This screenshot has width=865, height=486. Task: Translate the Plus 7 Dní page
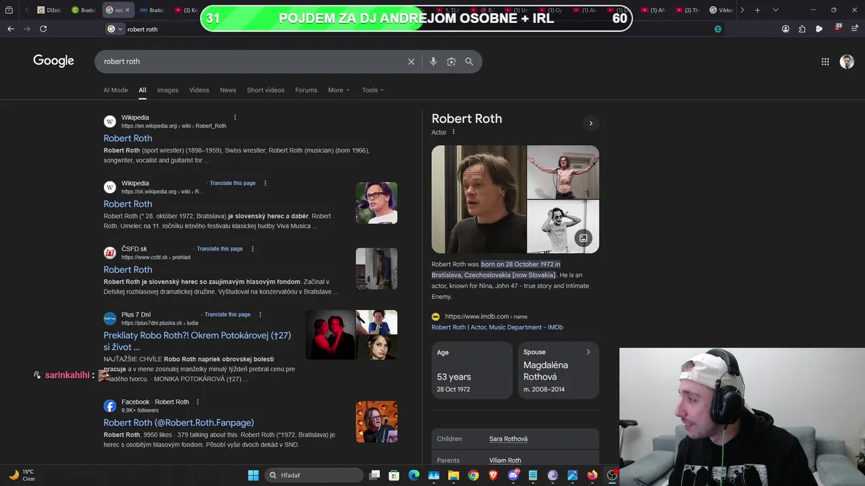click(228, 315)
